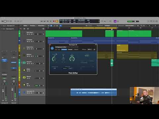159x119 pixels.
Task: Select the Studio Horns track icon
Action: pos(24,48)
